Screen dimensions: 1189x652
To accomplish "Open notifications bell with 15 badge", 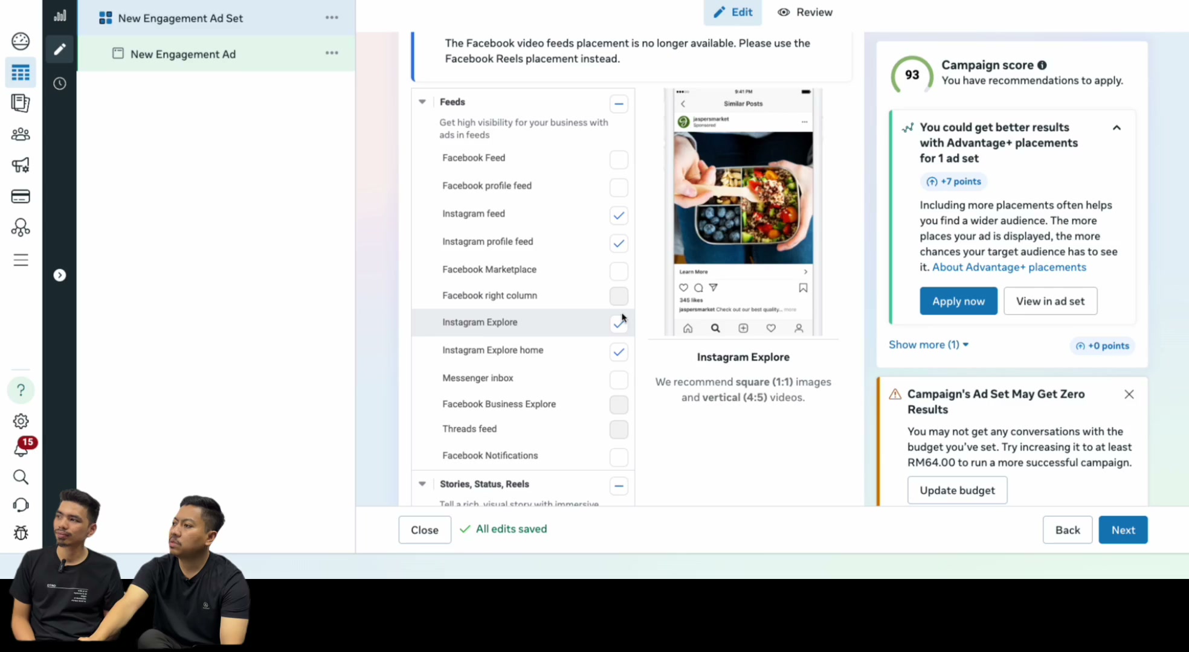I will 22,447.
